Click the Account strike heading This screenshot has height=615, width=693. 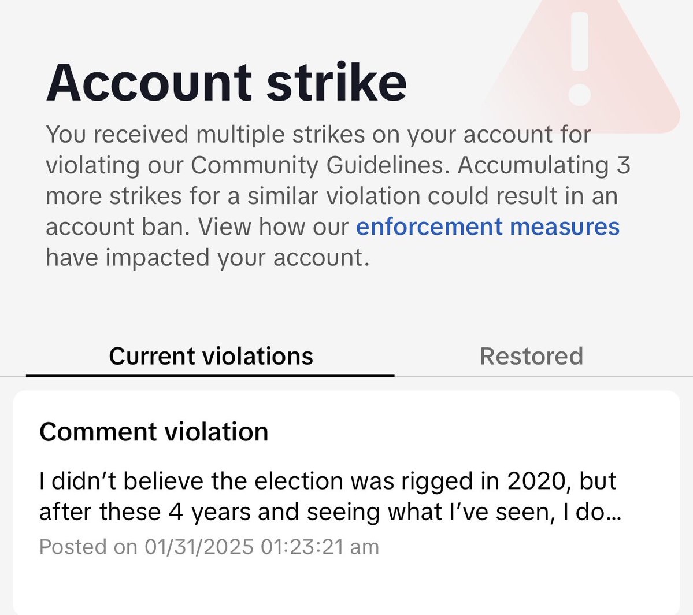226,83
